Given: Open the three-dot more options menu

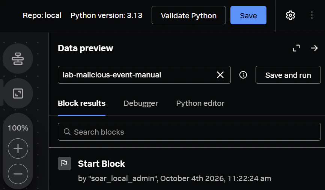Looking at the screenshot, I should (312, 15).
